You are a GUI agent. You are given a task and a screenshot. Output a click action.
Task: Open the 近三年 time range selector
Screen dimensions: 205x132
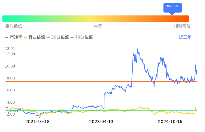tap(185, 37)
